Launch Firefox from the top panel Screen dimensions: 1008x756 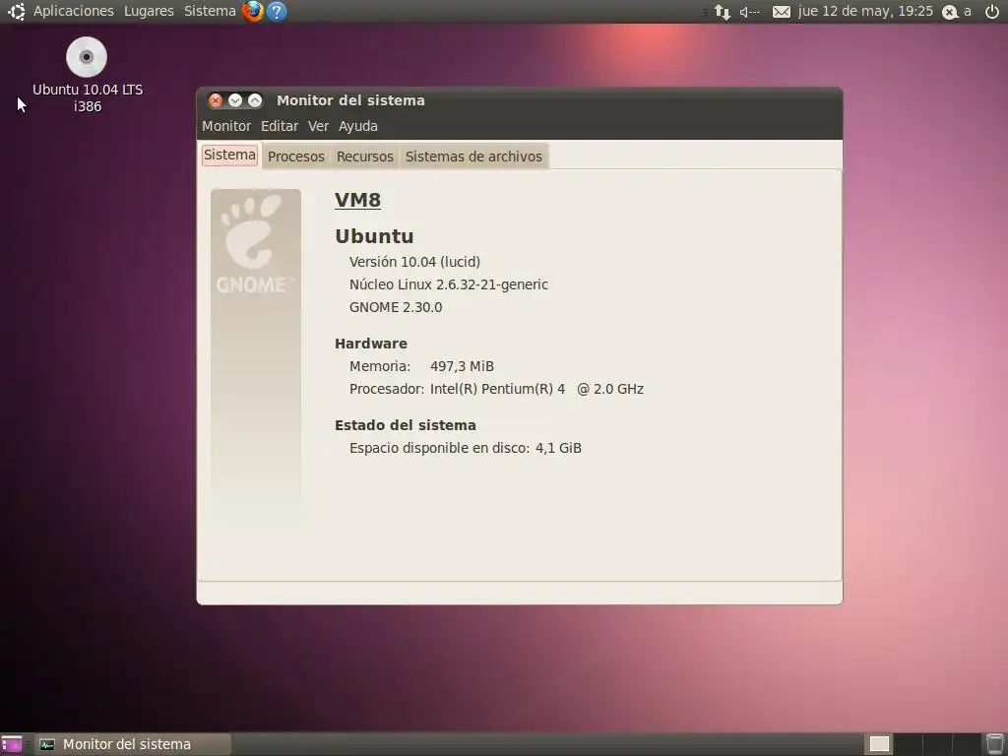[x=253, y=11]
